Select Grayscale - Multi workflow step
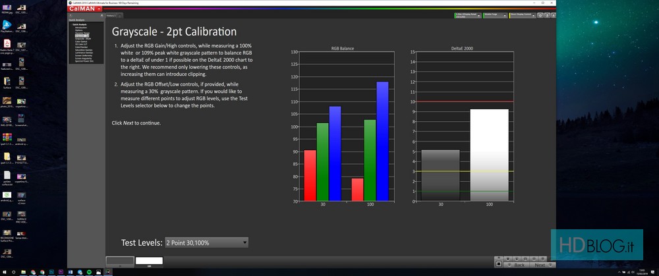Screen dimensions: 659x276 tap(83, 39)
